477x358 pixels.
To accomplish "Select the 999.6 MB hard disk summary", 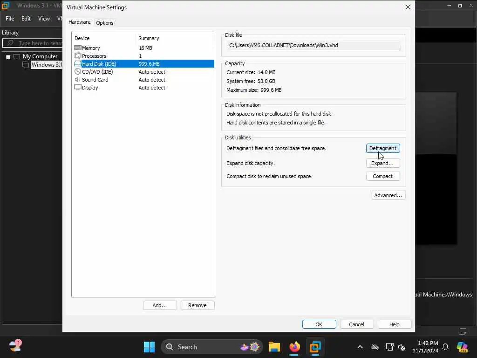I will pos(149,64).
